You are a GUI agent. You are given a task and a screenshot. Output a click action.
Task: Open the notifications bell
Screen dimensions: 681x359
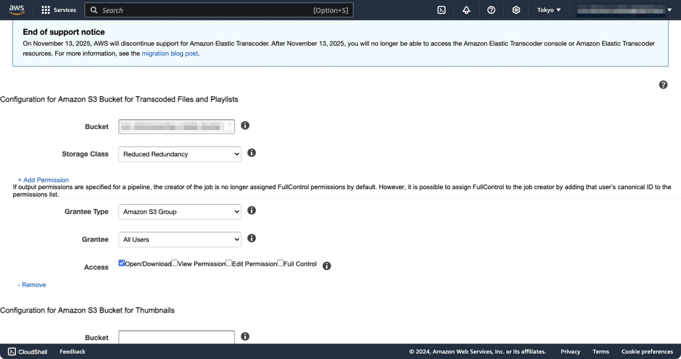[466, 10]
